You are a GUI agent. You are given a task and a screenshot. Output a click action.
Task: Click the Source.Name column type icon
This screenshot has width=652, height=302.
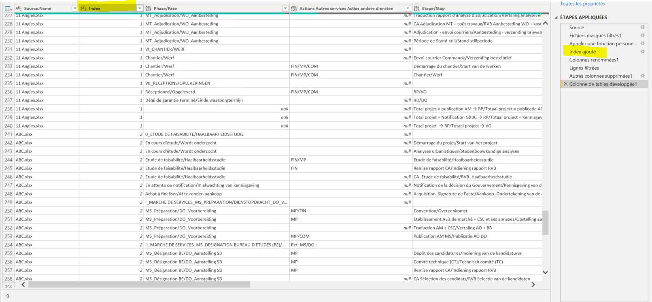[19, 8]
